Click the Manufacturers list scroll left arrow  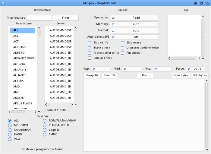click(x=9, y=112)
